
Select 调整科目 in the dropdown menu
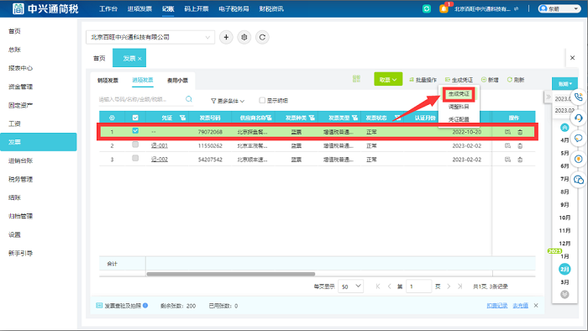coord(459,107)
